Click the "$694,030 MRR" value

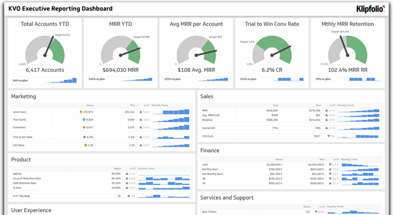(x=121, y=70)
